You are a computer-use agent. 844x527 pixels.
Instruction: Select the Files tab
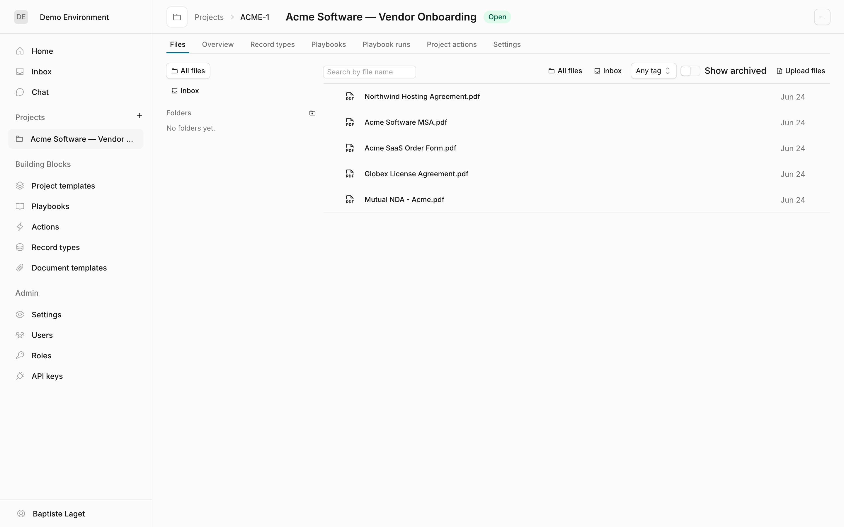click(178, 44)
